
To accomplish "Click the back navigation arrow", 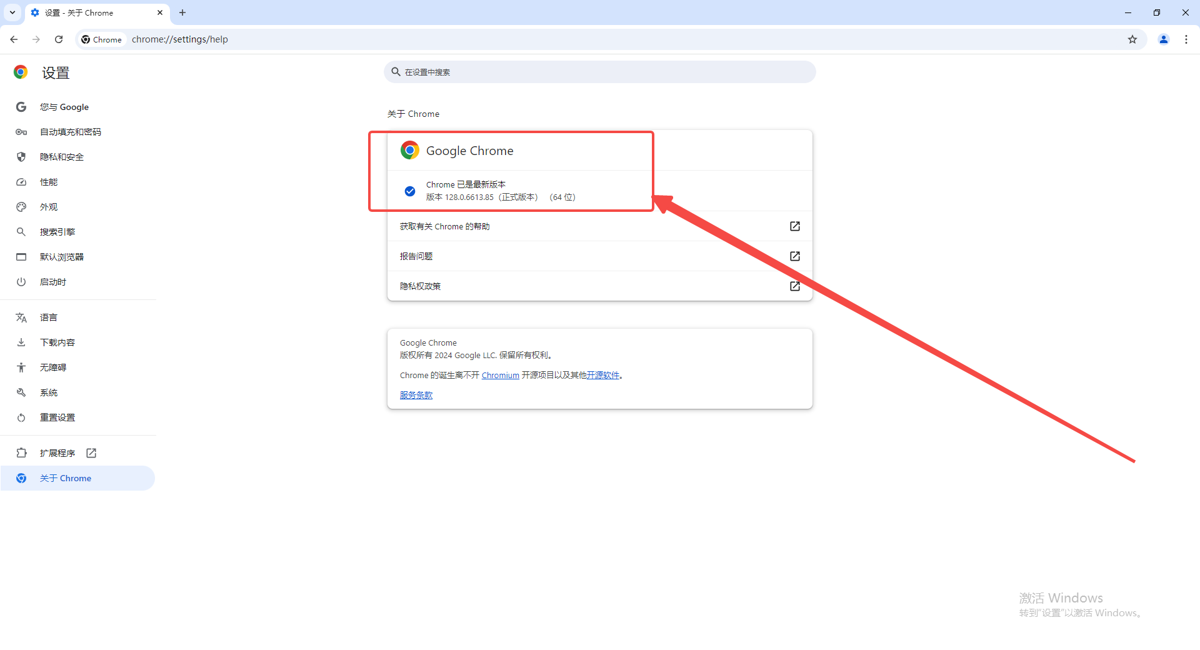I will click(x=14, y=39).
